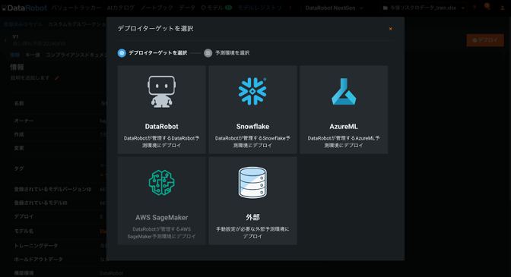The height and width of the screenshot is (277, 511).
Task: Open the モデル menu item
Action: tap(216, 8)
